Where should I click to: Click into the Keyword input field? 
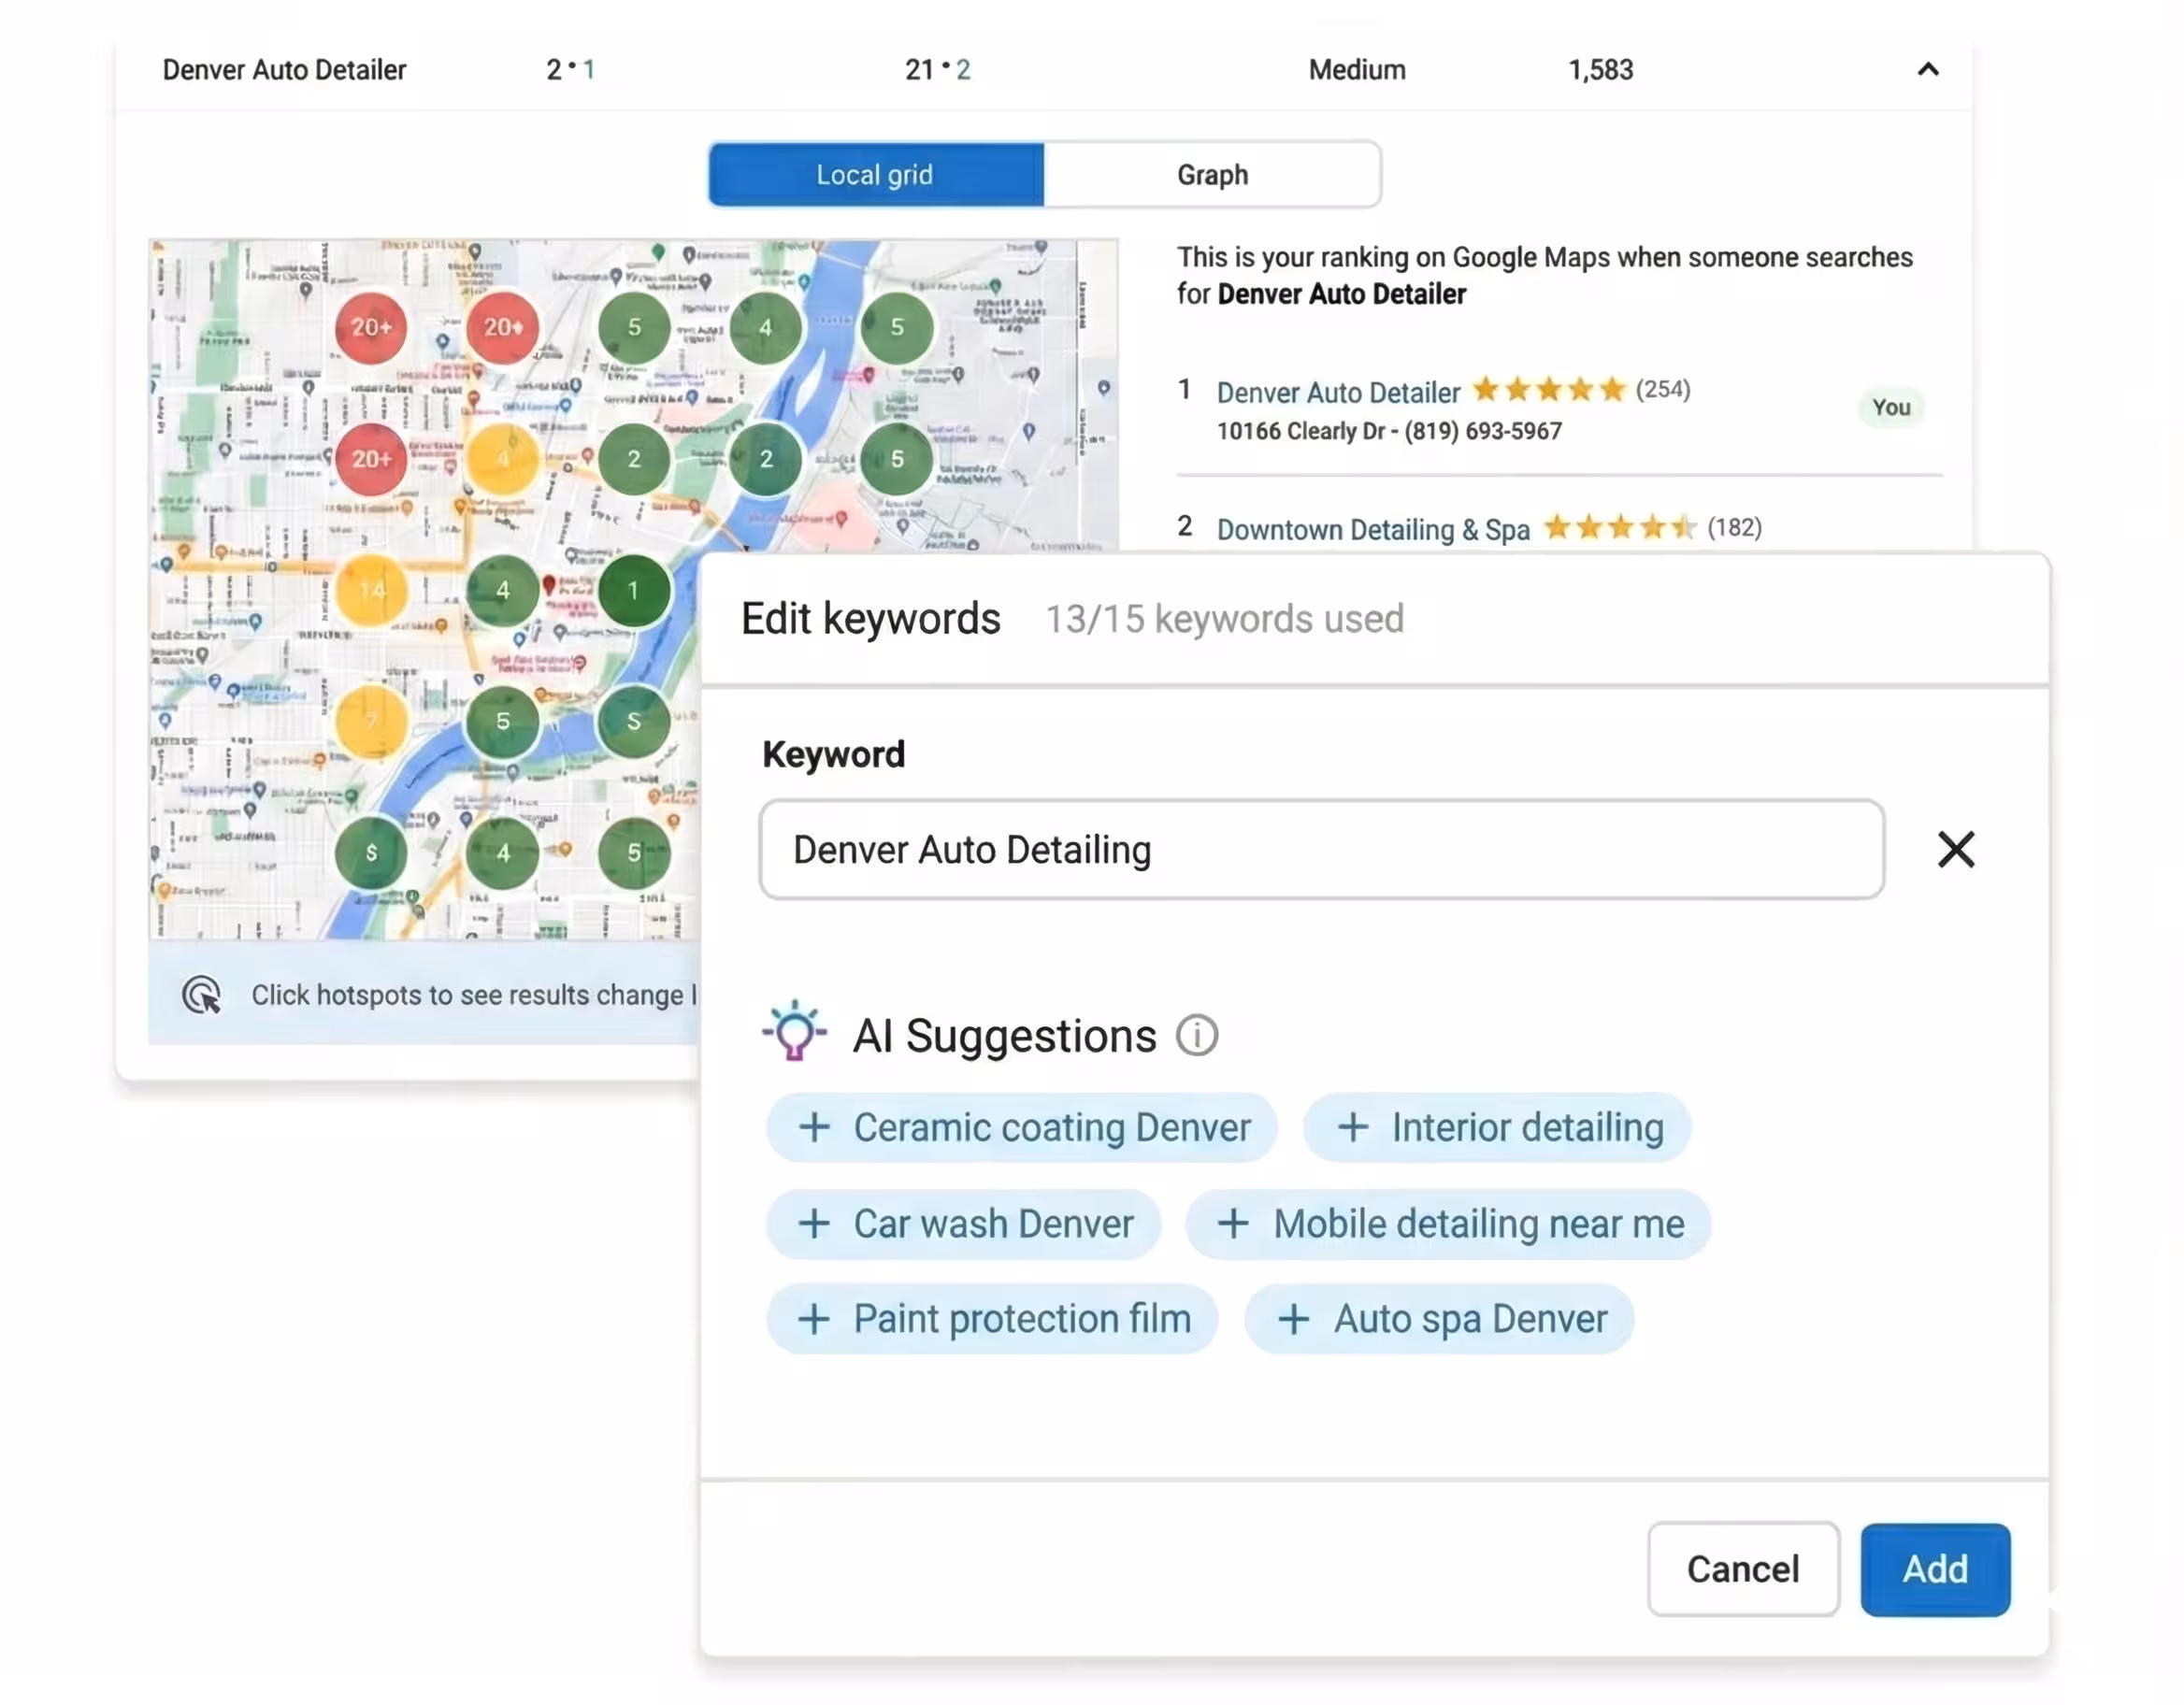point(1320,850)
